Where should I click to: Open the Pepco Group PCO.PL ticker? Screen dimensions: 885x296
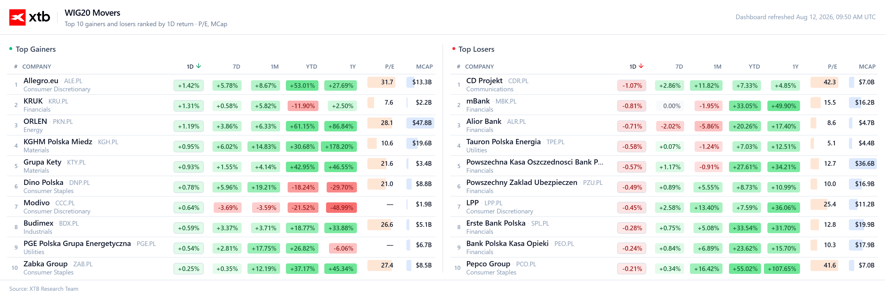(526, 264)
